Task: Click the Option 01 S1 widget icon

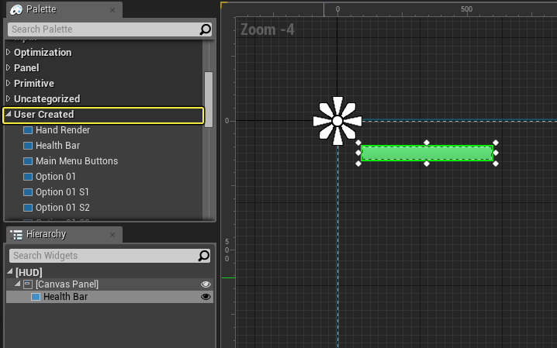Action: pos(28,192)
